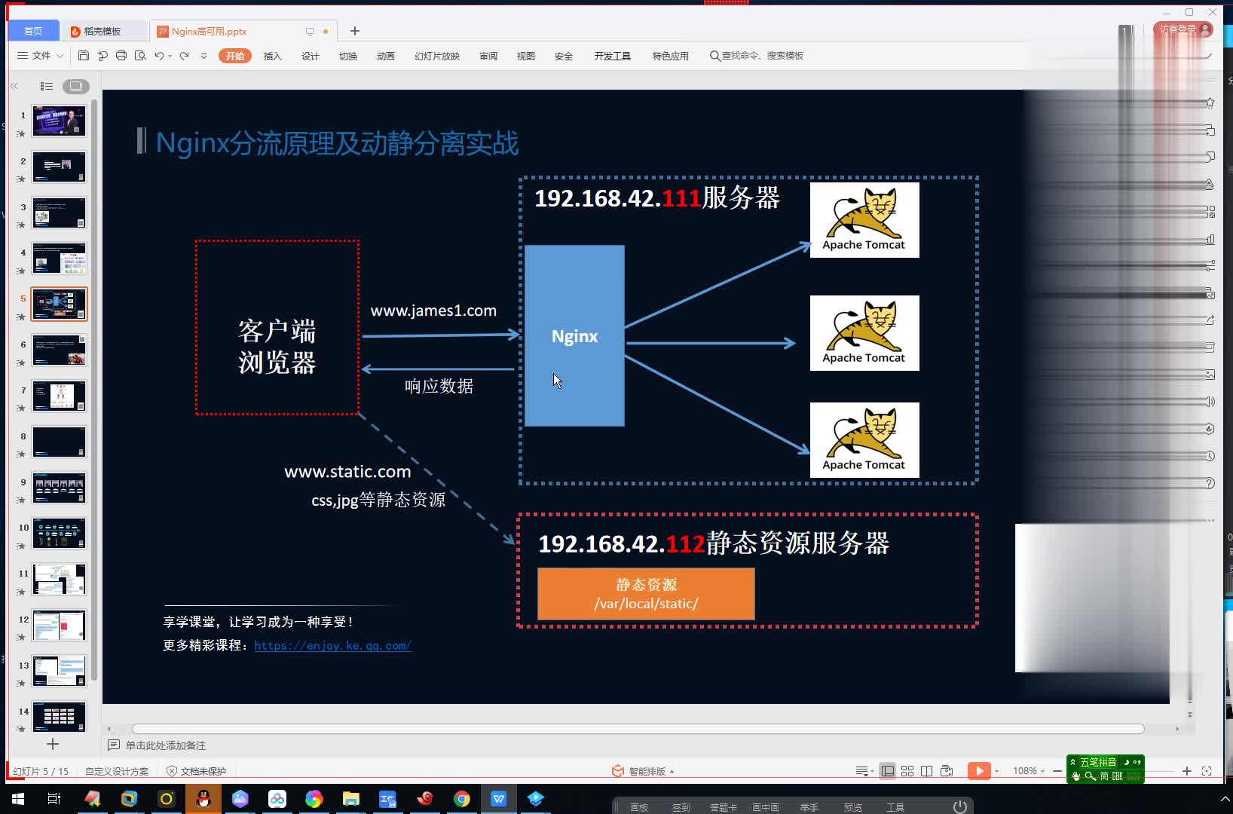Open the 视图 ribbon tab
The image size is (1233, 814).
[525, 57]
